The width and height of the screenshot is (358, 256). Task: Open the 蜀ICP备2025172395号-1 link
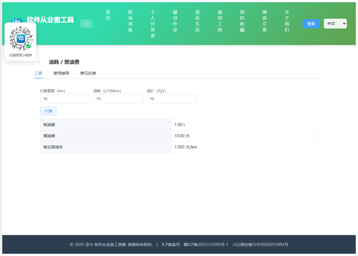[x=206, y=245]
